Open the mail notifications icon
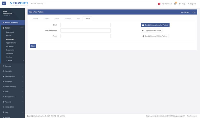 click(175, 4)
